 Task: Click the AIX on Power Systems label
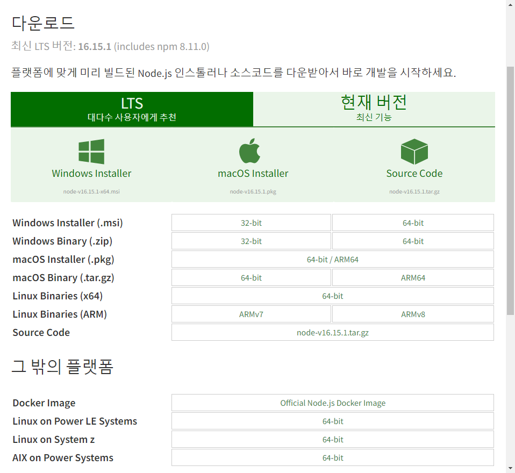tap(63, 458)
